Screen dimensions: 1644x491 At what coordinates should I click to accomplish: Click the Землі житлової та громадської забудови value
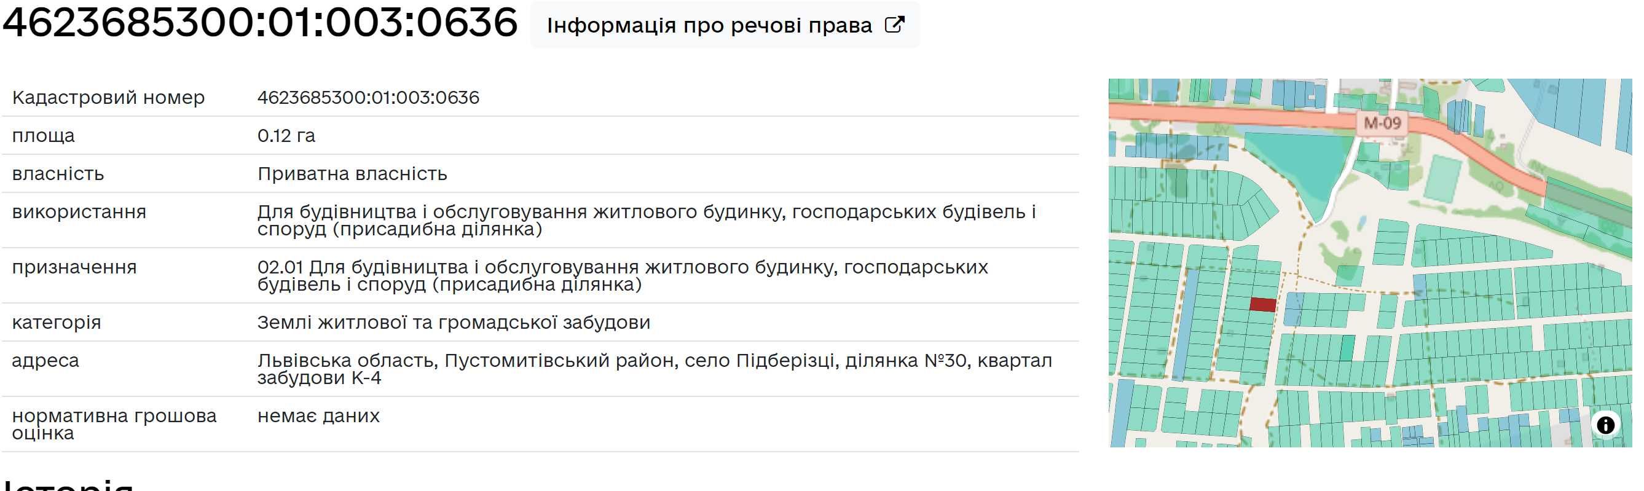454,323
